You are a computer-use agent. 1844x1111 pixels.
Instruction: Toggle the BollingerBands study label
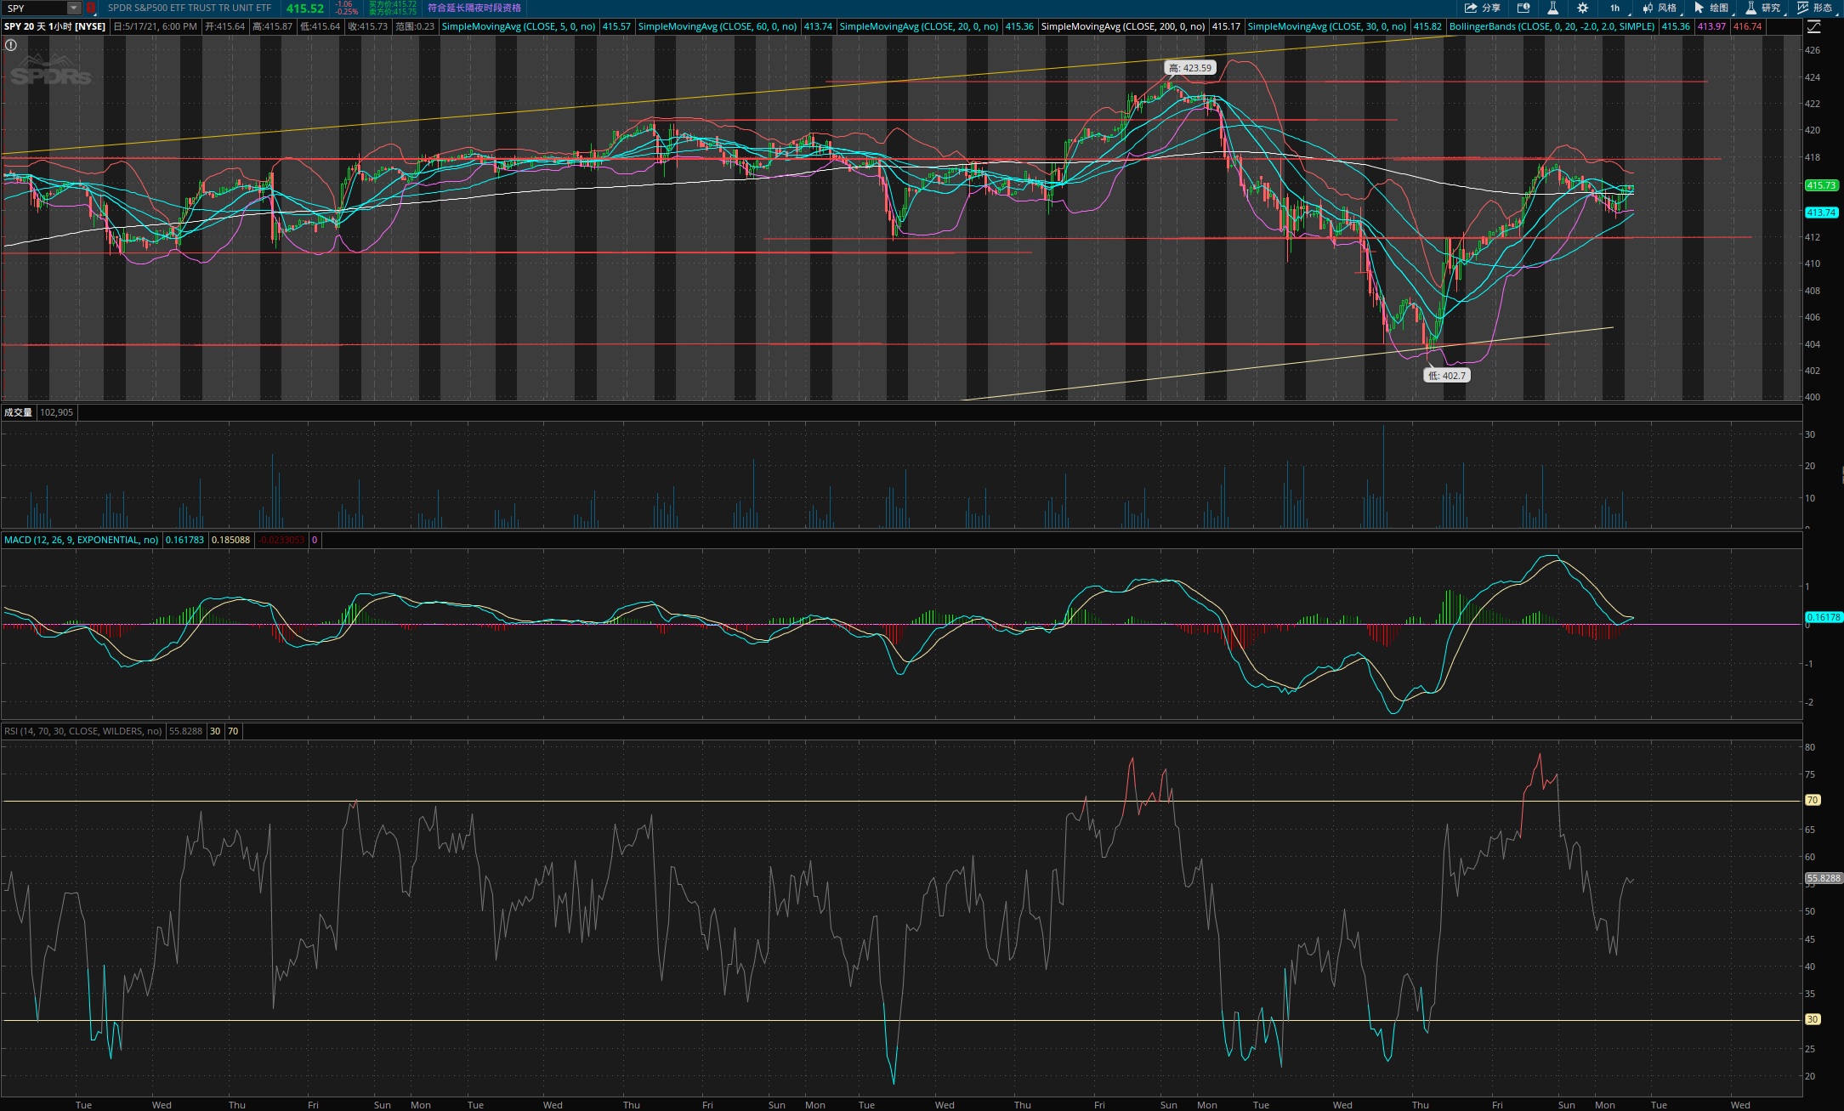pyautogui.click(x=1552, y=26)
